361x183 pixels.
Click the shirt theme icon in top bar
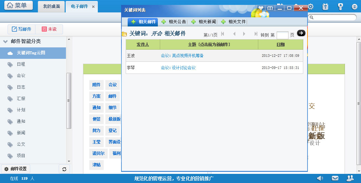(325, 7)
